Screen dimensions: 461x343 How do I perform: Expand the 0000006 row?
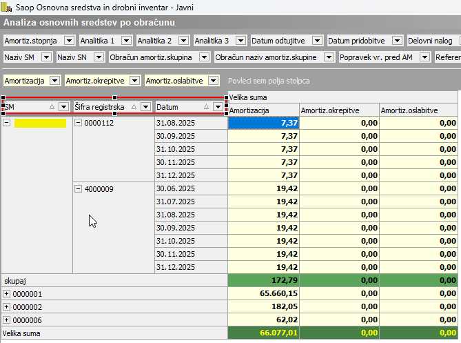[7, 320]
